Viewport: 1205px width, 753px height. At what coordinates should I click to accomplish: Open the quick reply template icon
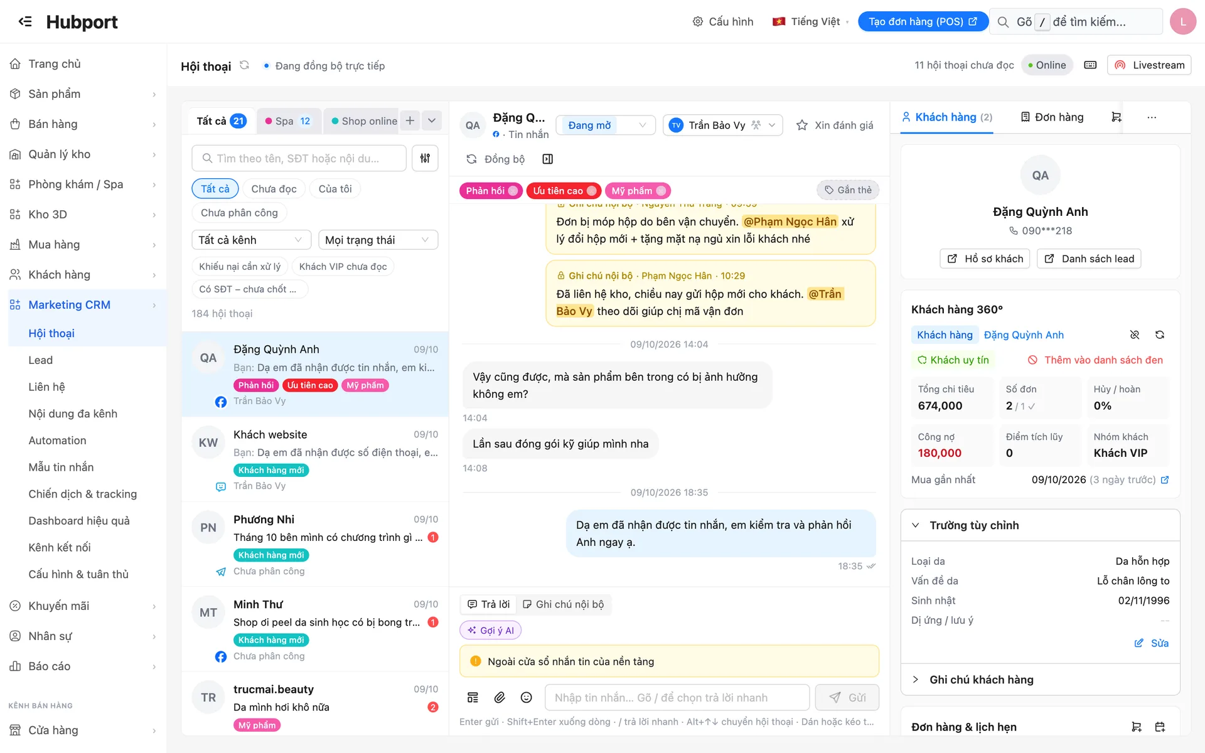(473, 698)
